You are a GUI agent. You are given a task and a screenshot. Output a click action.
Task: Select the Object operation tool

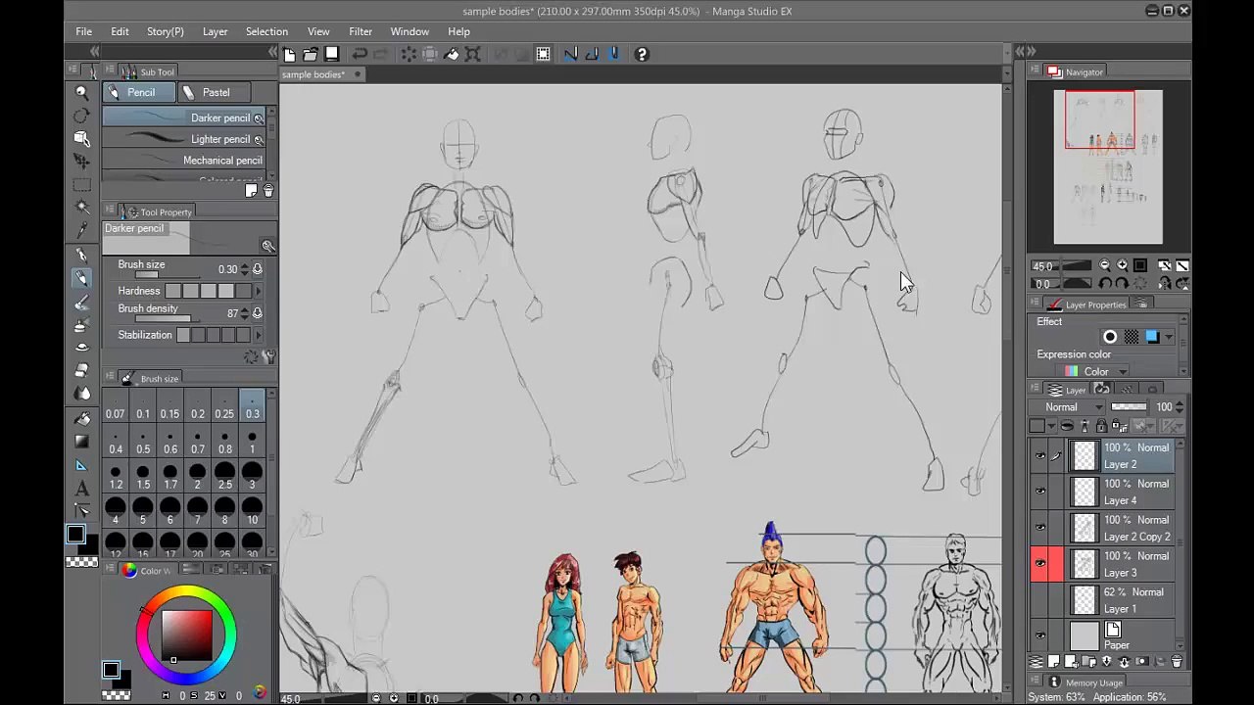[x=82, y=138]
